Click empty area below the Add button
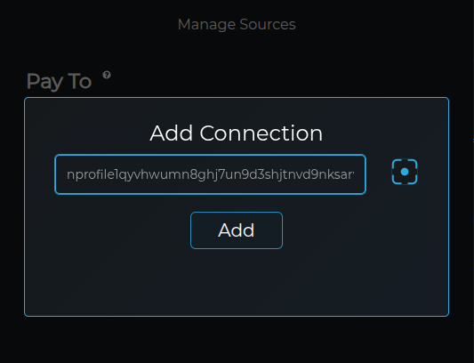Viewport: 474px width, 363px height. click(237, 281)
